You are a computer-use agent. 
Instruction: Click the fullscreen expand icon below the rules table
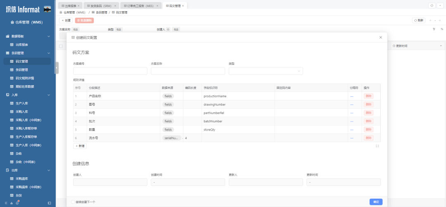pos(377,146)
